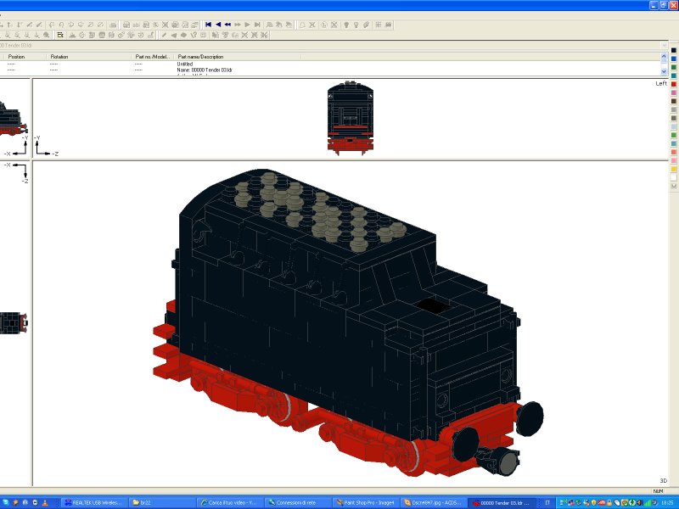The width and height of the screenshot is (679, 509).
Task: Sort parts by the Position column header
Action: (x=19, y=56)
